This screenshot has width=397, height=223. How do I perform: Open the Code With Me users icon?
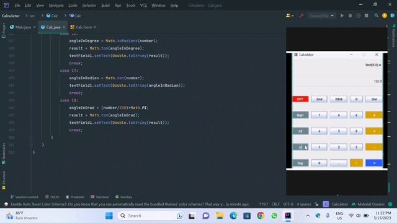point(288,15)
